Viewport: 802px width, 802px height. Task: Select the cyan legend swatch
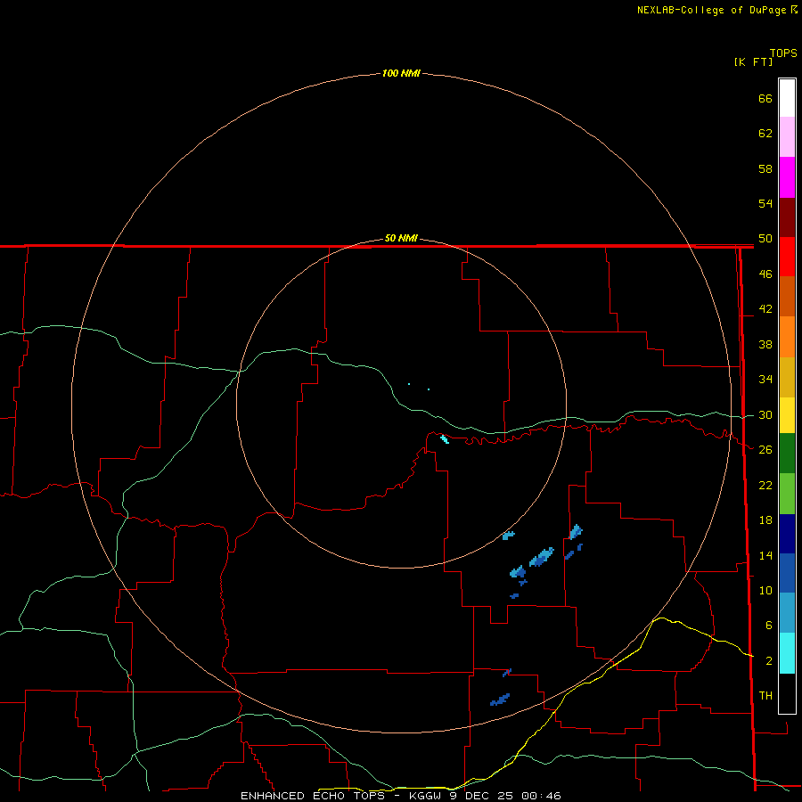(787, 653)
